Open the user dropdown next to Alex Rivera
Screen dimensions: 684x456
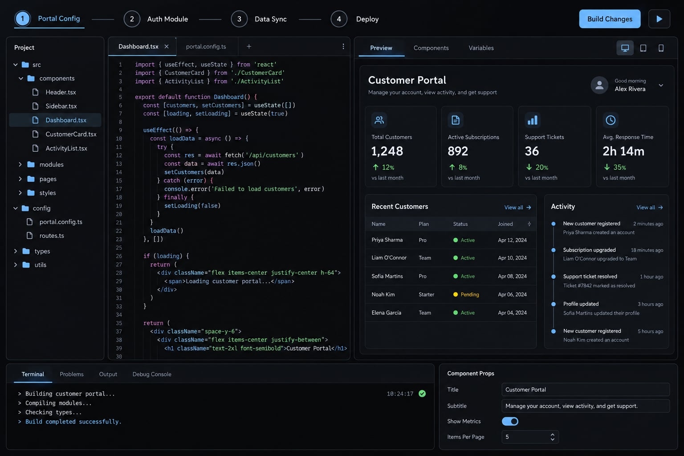click(661, 85)
